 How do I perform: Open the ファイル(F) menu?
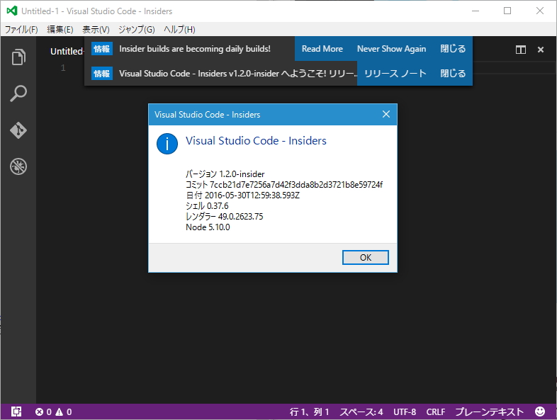pos(21,30)
